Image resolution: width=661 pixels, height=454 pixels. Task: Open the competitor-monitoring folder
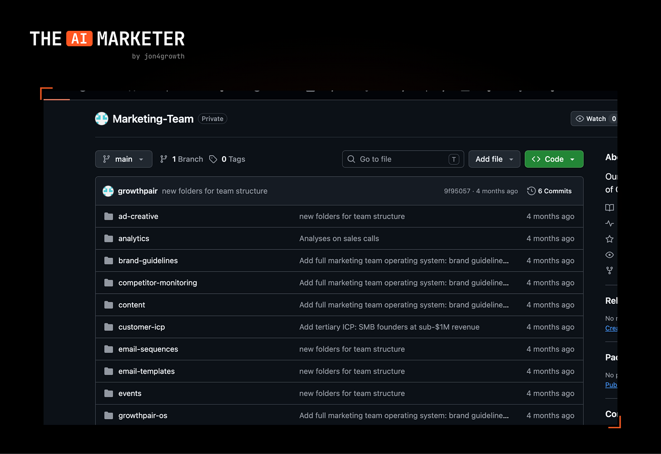coord(158,283)
